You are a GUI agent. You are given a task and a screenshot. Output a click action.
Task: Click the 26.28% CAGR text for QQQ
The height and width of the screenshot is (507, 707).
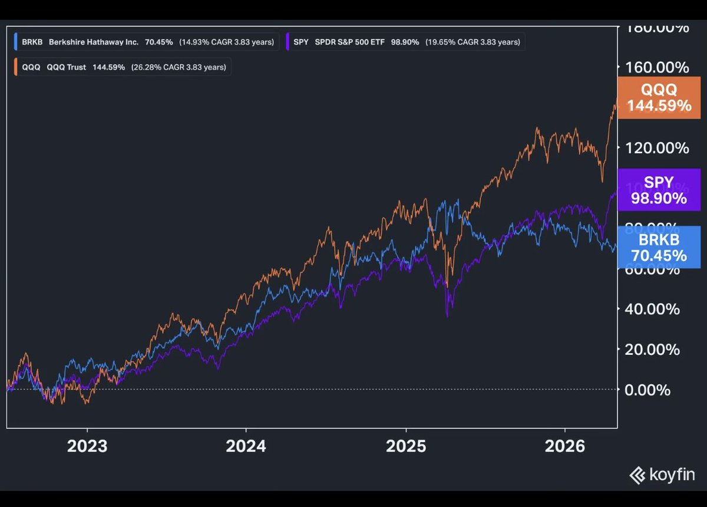[178, 67]
